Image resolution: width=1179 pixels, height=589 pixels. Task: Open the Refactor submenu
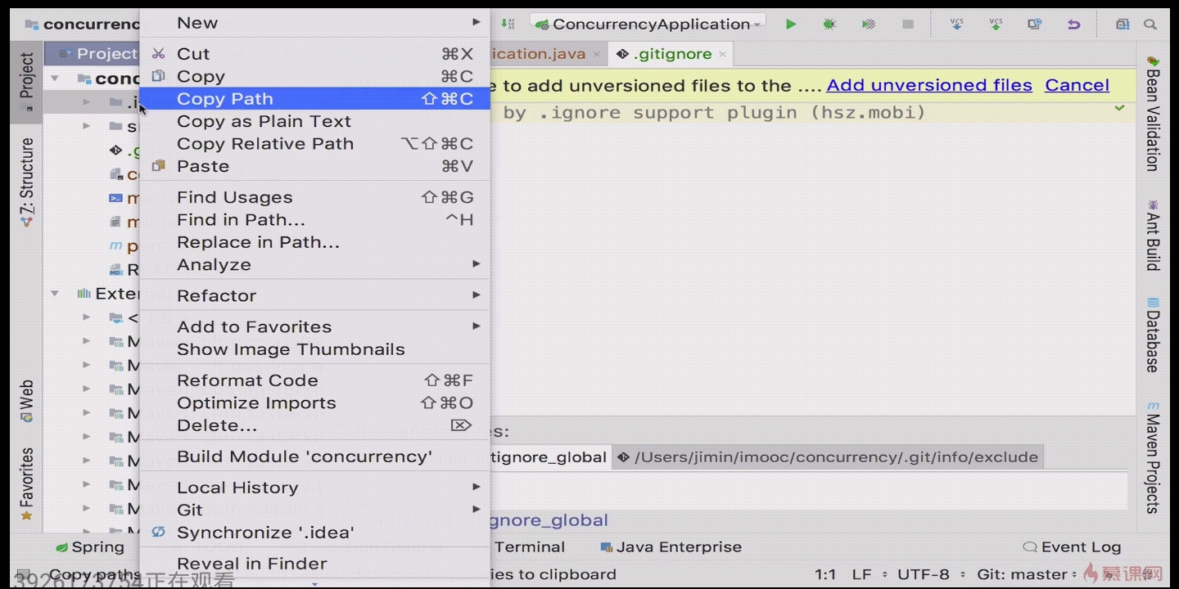(x=315, y=296)
